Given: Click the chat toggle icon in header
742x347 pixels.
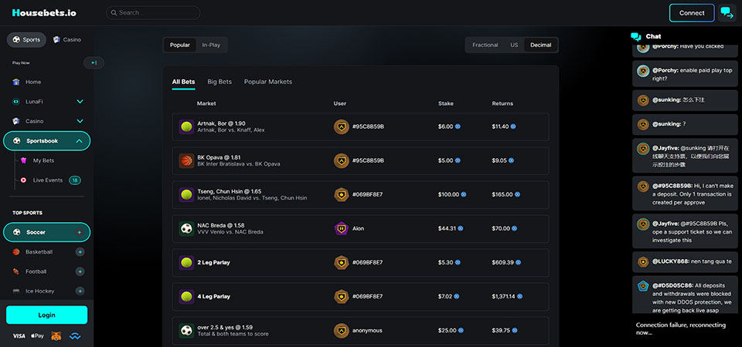Looking at the screenshot, I should pos(727,12).
